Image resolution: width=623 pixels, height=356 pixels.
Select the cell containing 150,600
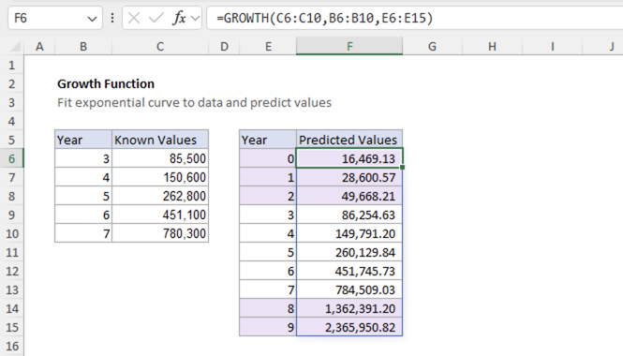pyautogui.click(x=160, y=177)
